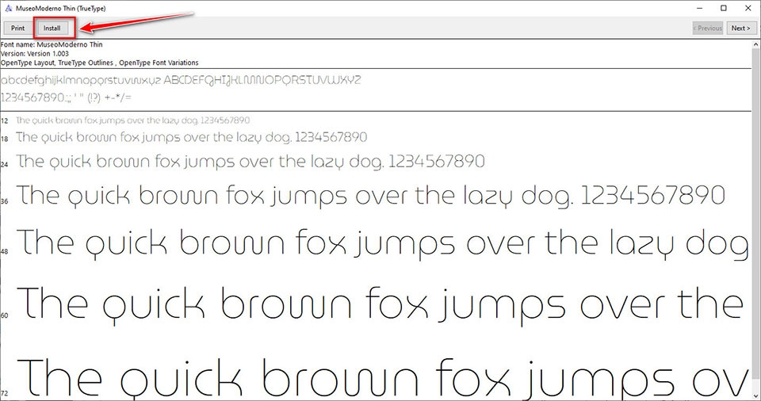Click the Print button
This screenshot has height=401, width=761.
[x=18, y=29]
